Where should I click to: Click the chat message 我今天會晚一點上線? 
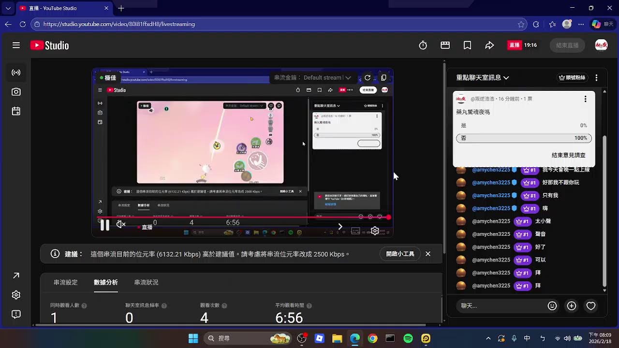point(566,170)
